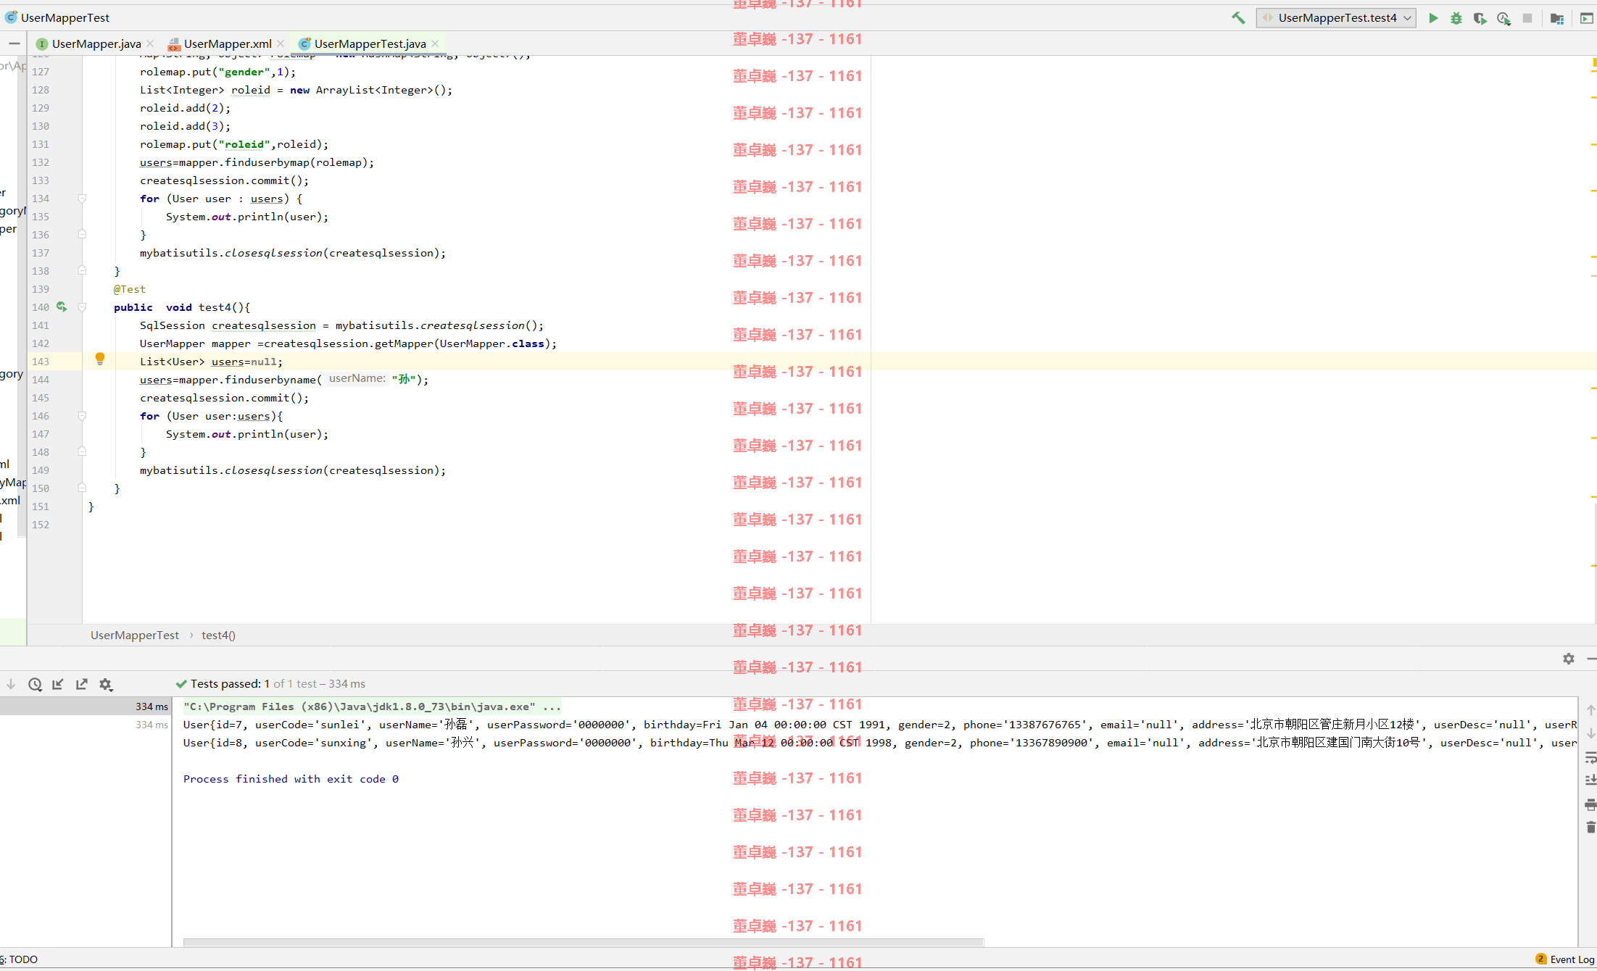Open the UserMapperTest.test4 run configuration dropdown

coord(1336,18)
